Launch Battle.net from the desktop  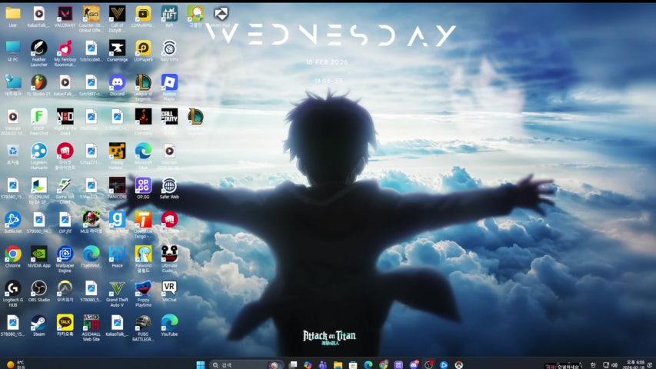pos(13,223)
